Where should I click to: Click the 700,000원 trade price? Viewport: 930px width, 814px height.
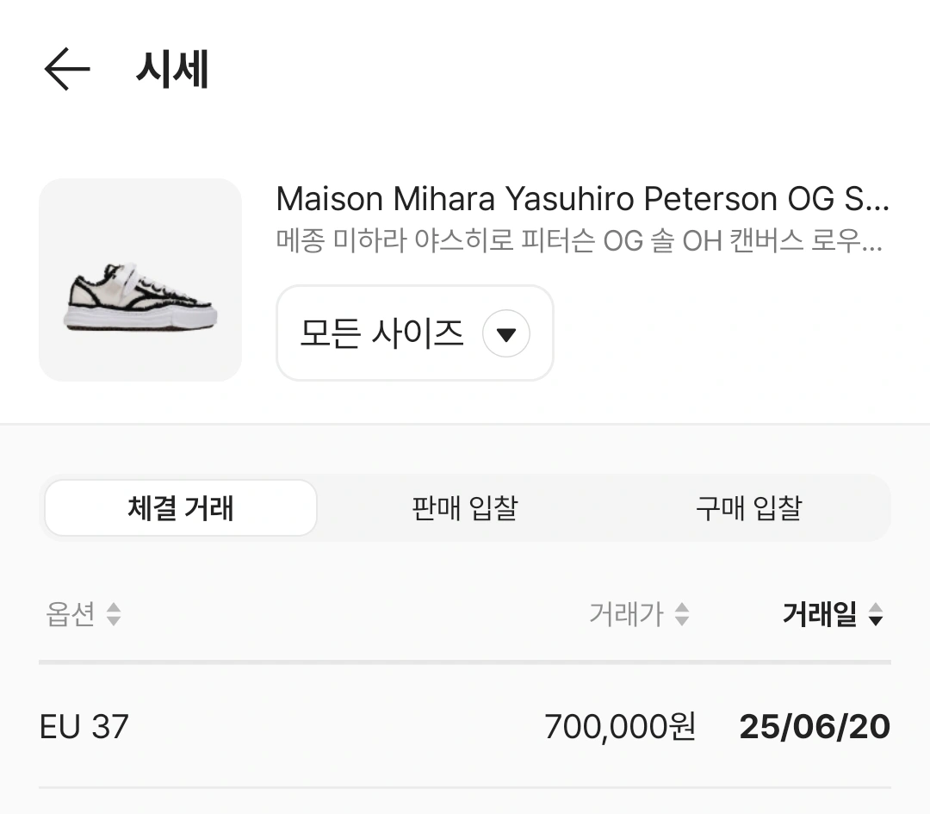[x=620, y=727]
